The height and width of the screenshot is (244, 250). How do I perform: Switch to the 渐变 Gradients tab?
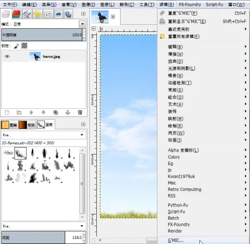(27, 125)
